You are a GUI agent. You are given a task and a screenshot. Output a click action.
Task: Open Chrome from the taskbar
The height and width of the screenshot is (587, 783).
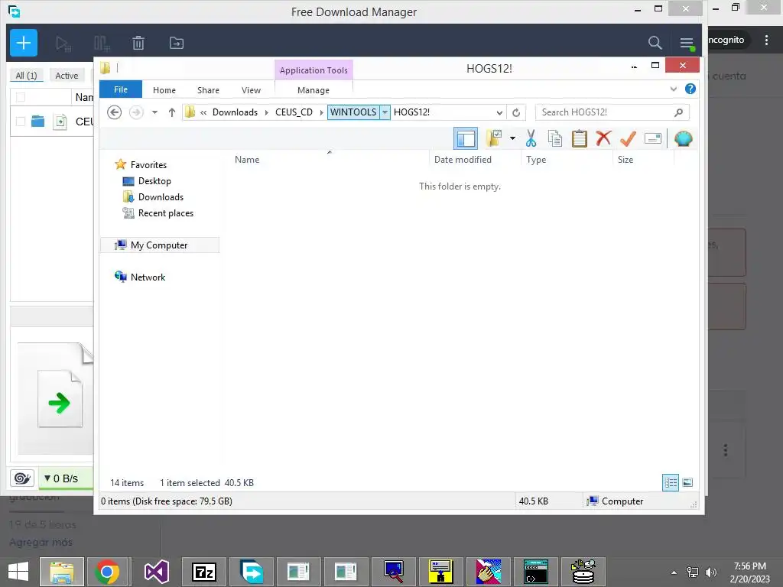pyautogui.click(x=107, y=572)
